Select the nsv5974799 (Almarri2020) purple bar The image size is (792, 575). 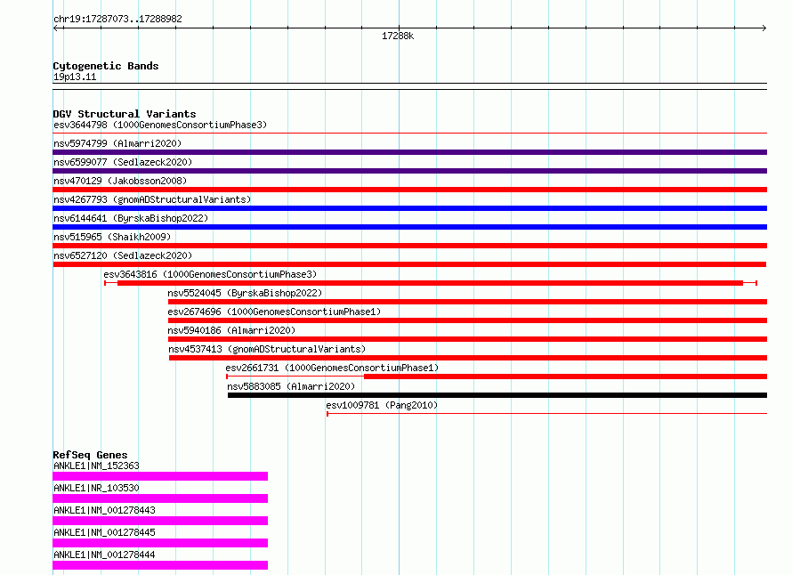click(409, 152)
